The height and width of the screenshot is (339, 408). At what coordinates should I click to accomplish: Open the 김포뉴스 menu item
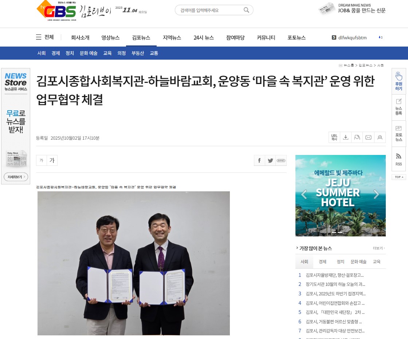tap(141, 38)
